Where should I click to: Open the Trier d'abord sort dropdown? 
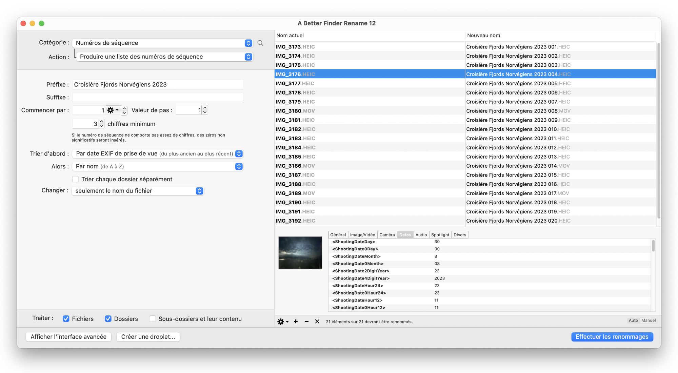pos(158,154)
